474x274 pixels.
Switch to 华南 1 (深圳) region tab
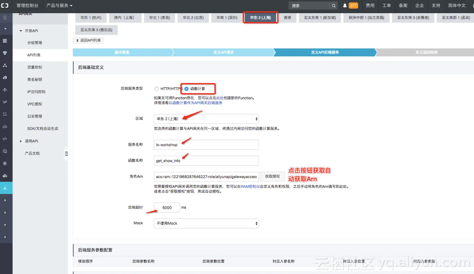pos(227,18)
